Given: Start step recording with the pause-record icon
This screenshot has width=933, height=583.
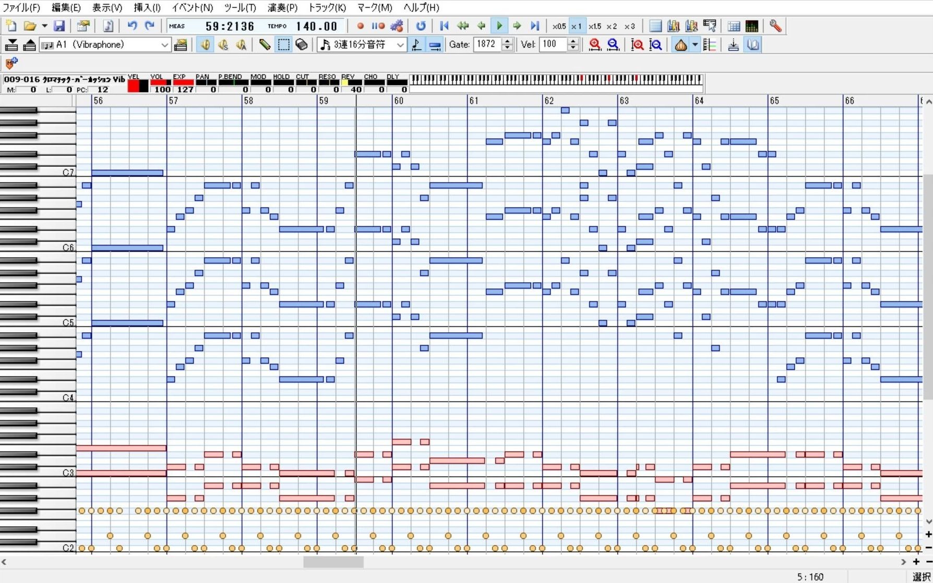Looking at the screenshot, I should point(378,26).
